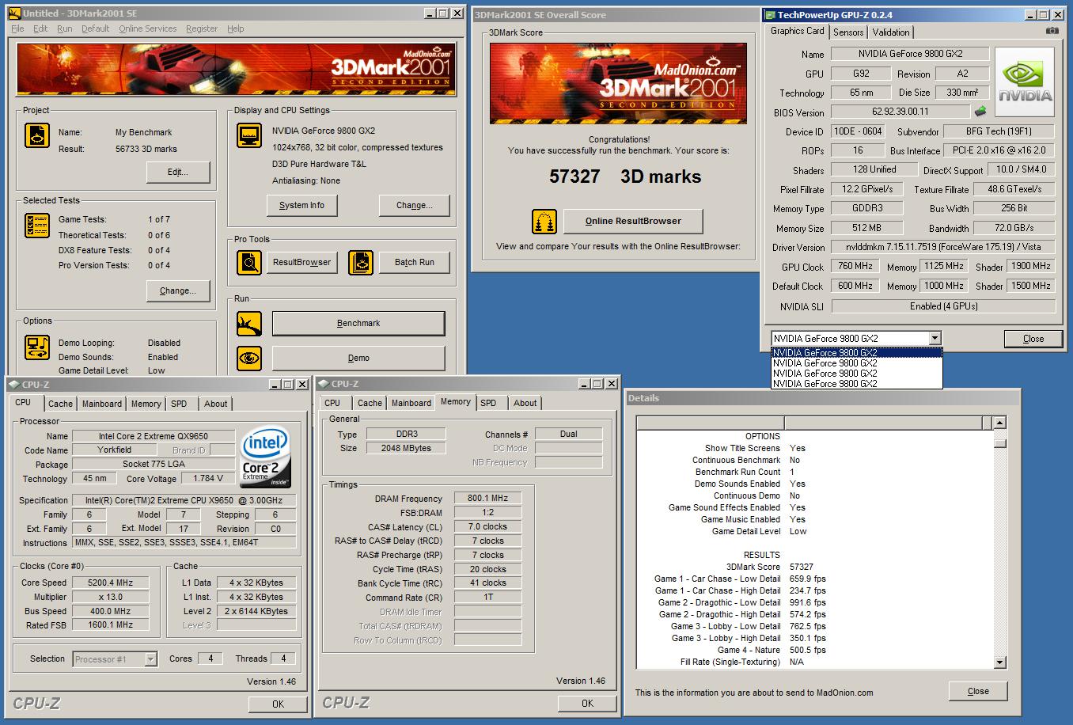This screenshot has height=725, width=1073.
Task: Open the Help menu in 3DMark2001
Action: coord(236,28)
